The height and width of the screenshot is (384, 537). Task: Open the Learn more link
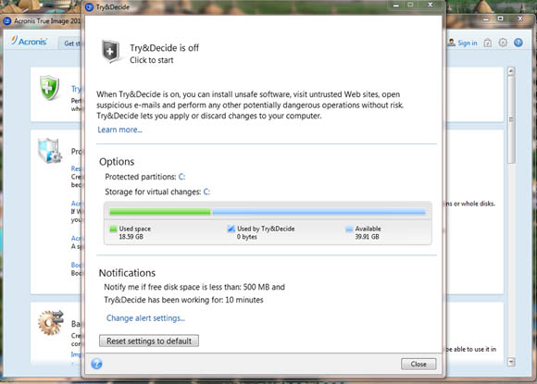[119, 130]
